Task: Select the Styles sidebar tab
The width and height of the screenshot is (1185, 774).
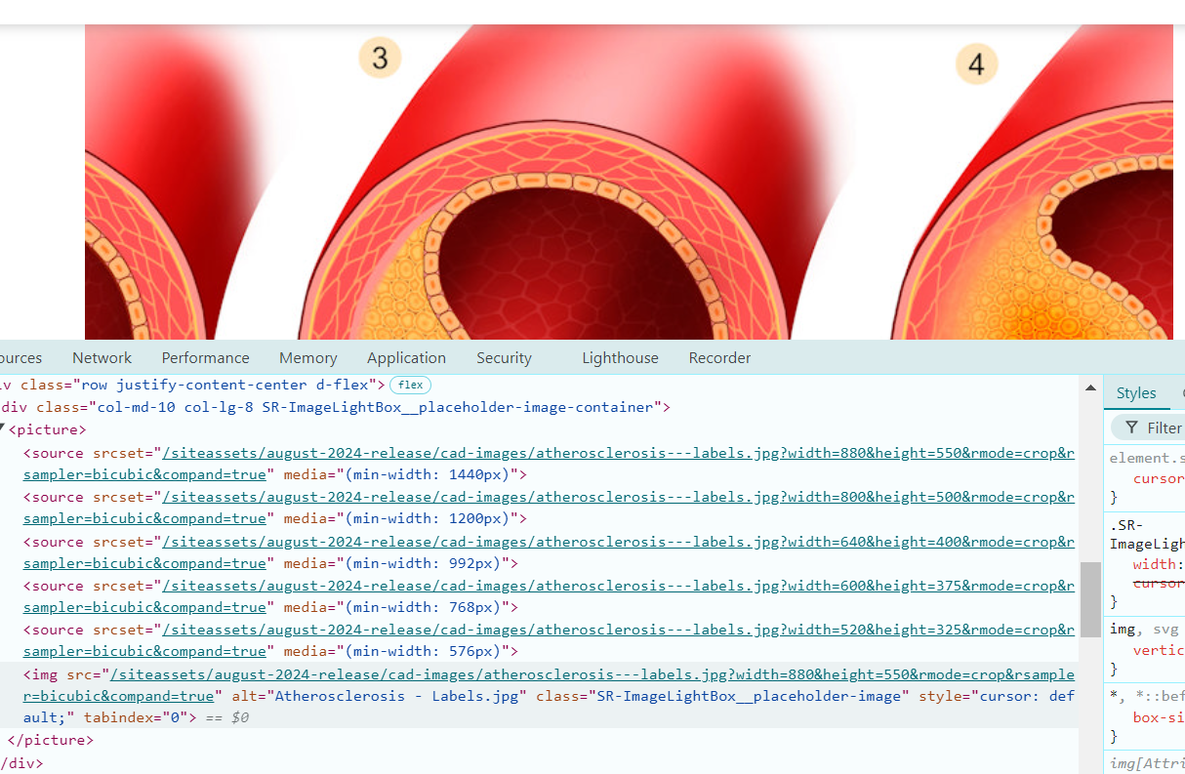Action: click(1136, 393)
